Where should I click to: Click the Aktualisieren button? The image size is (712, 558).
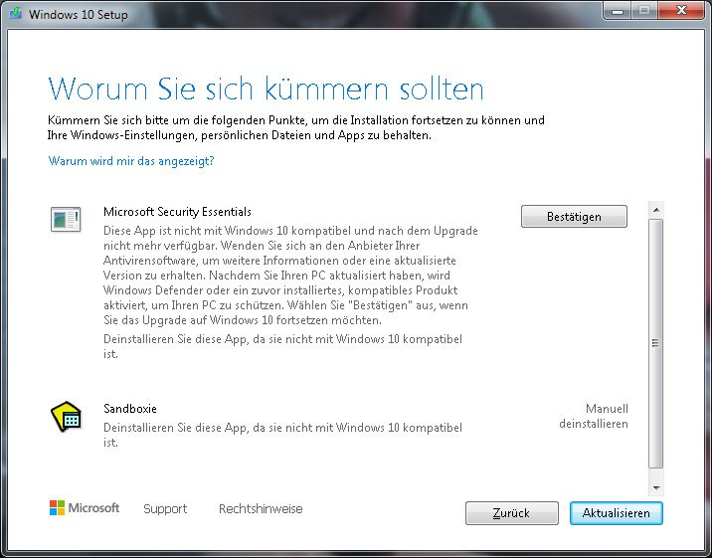pyautogui.click(x=617, y=513)
